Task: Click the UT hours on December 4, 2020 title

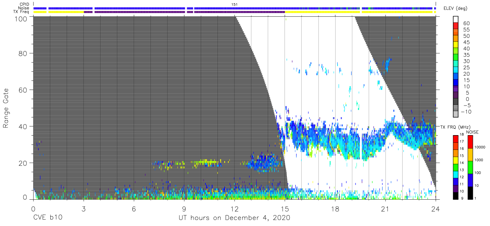Action: pos(234,218)
